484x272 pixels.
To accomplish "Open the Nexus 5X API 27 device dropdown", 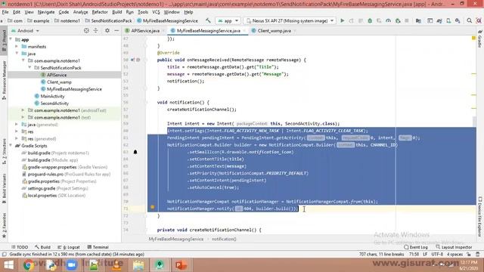I will [289, 20].
